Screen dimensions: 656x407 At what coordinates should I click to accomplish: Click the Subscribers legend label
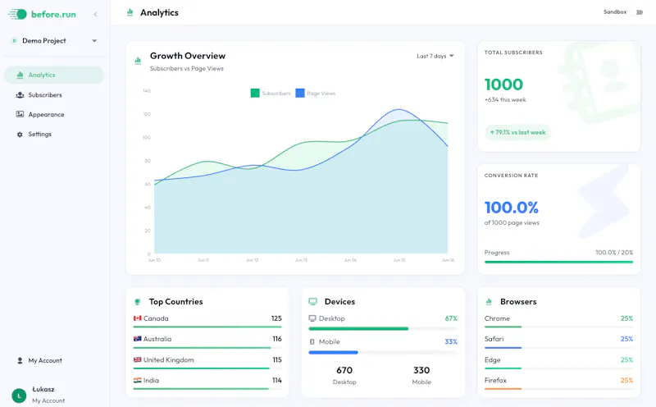coord(276,94)
